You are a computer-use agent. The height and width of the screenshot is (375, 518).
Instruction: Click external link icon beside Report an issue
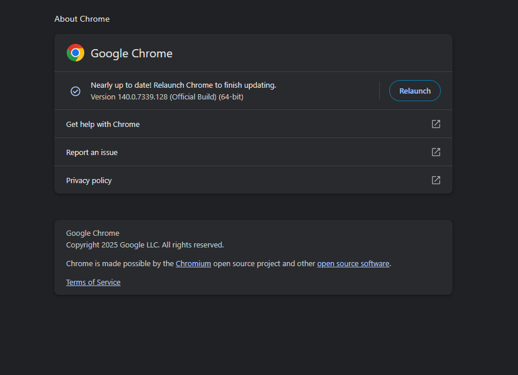tap(435, 152)
